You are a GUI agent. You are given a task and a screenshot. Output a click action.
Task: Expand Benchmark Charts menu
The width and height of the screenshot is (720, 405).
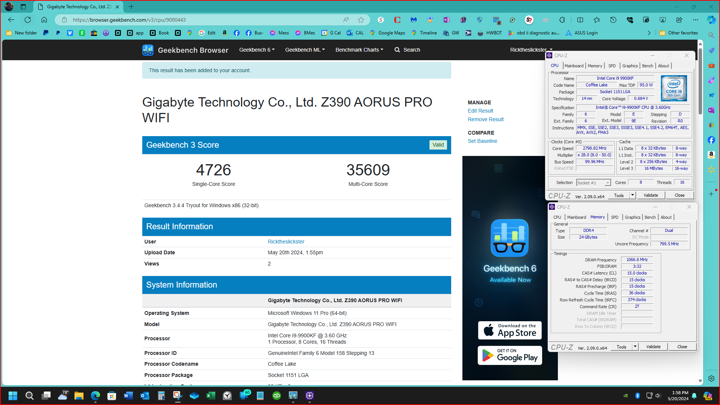click(x=359, y=50)
